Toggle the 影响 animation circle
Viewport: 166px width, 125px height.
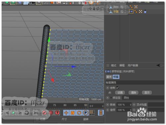(x=108, y=104)
